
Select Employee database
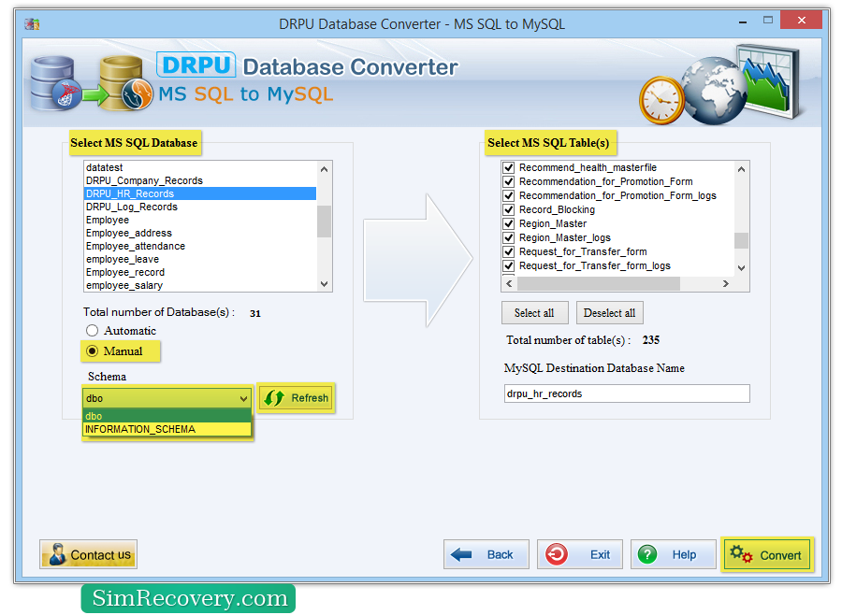(x=200, y=220)
